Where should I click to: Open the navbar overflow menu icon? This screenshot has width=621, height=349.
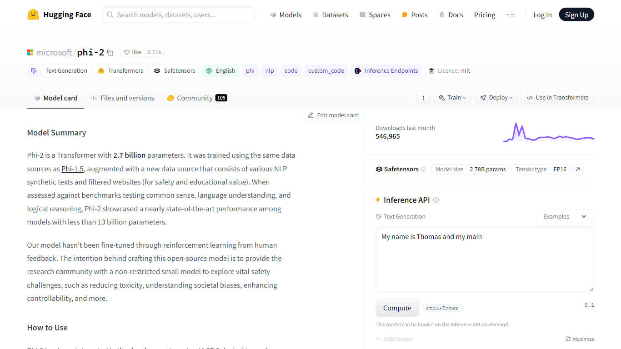[x=511, y=15]
